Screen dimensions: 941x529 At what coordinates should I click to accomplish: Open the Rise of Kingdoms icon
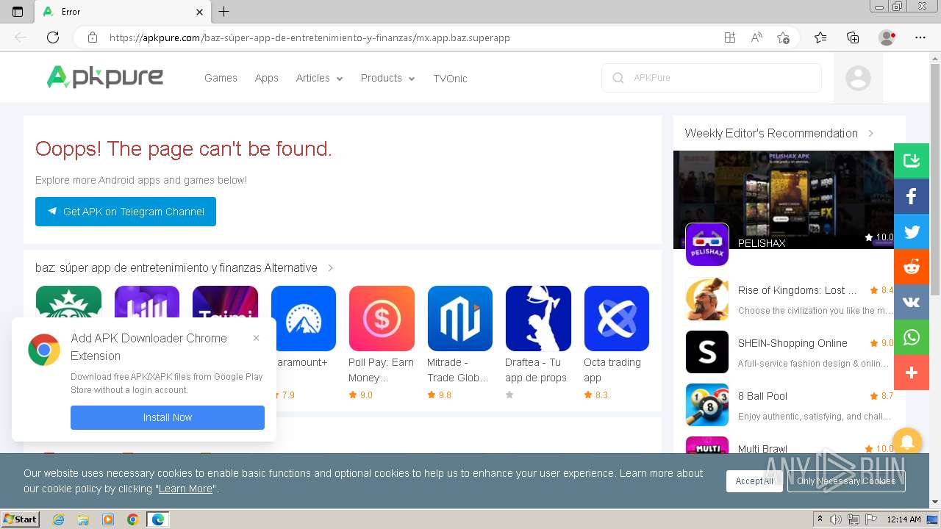[707, 299]
